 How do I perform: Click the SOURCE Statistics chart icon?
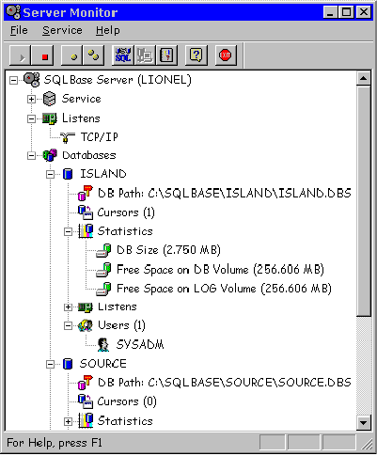click(x=86, y=420)
